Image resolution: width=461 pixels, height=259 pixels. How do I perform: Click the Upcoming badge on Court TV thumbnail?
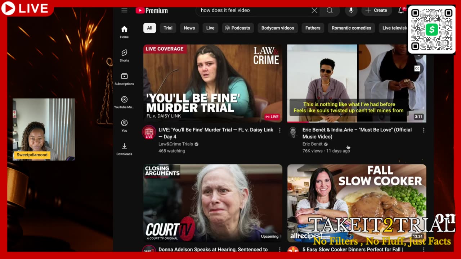coord(270,236)
